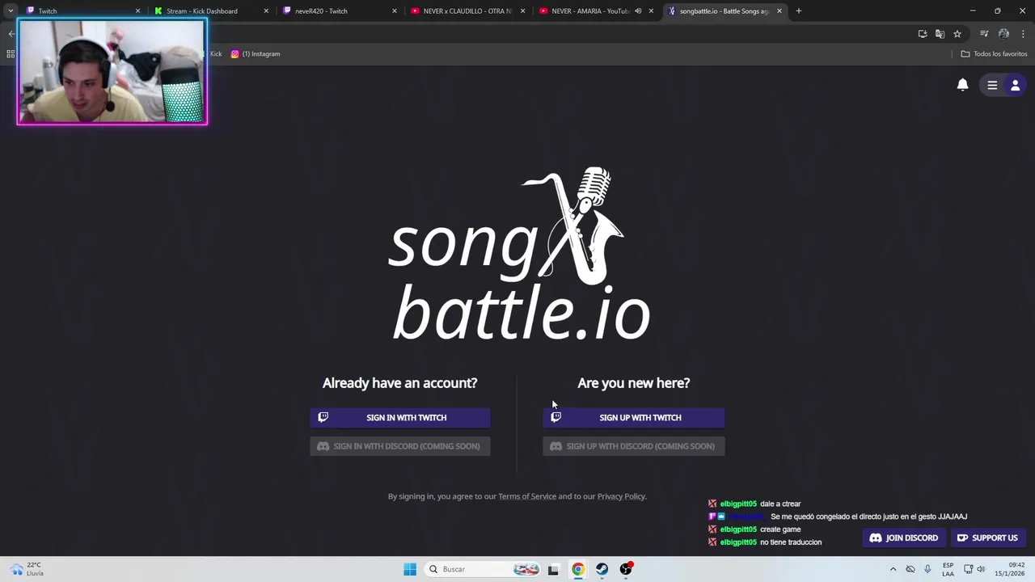Click the 'Already have an account?' heading
The image size is (1035, 582).
[399, 383]
